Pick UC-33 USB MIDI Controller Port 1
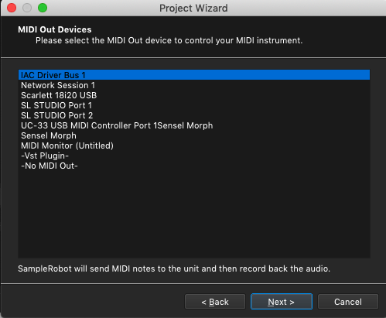The image size is (386, 318). [x=194, y=125]
